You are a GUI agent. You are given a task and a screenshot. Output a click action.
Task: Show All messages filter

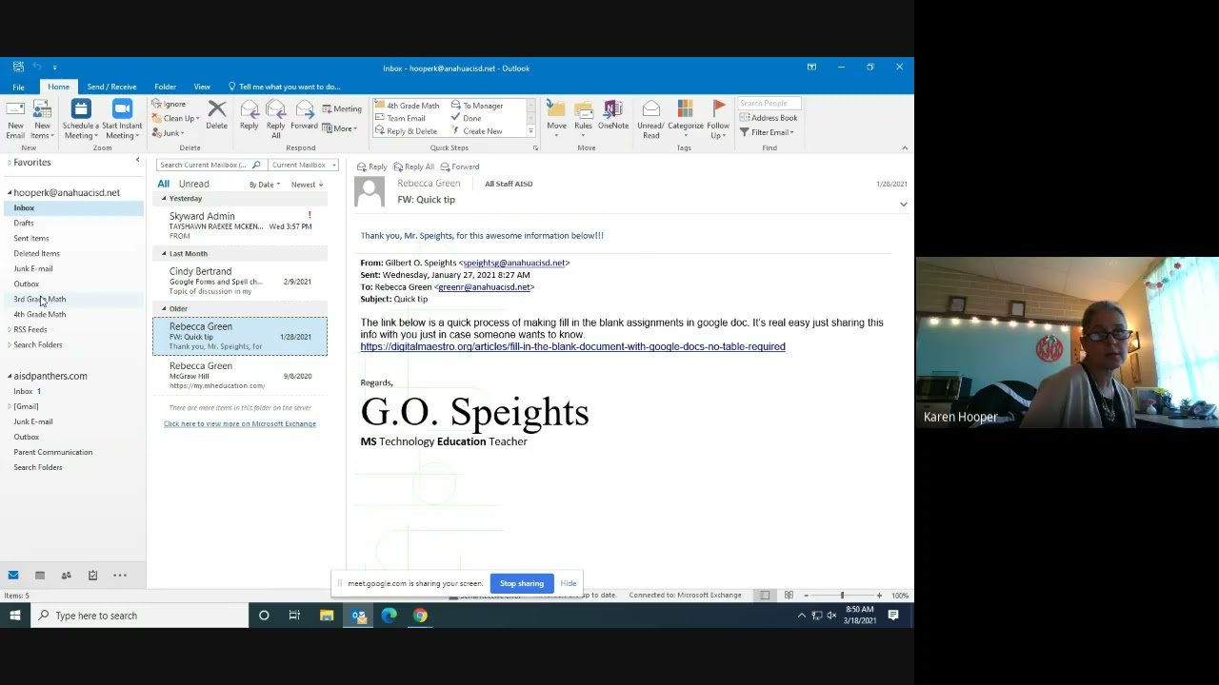coord(164,185)
